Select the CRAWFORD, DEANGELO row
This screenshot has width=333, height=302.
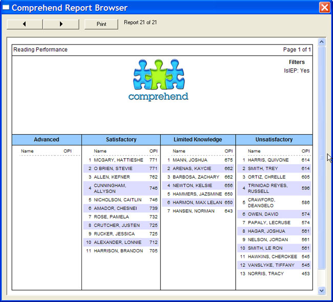(274, 203)
